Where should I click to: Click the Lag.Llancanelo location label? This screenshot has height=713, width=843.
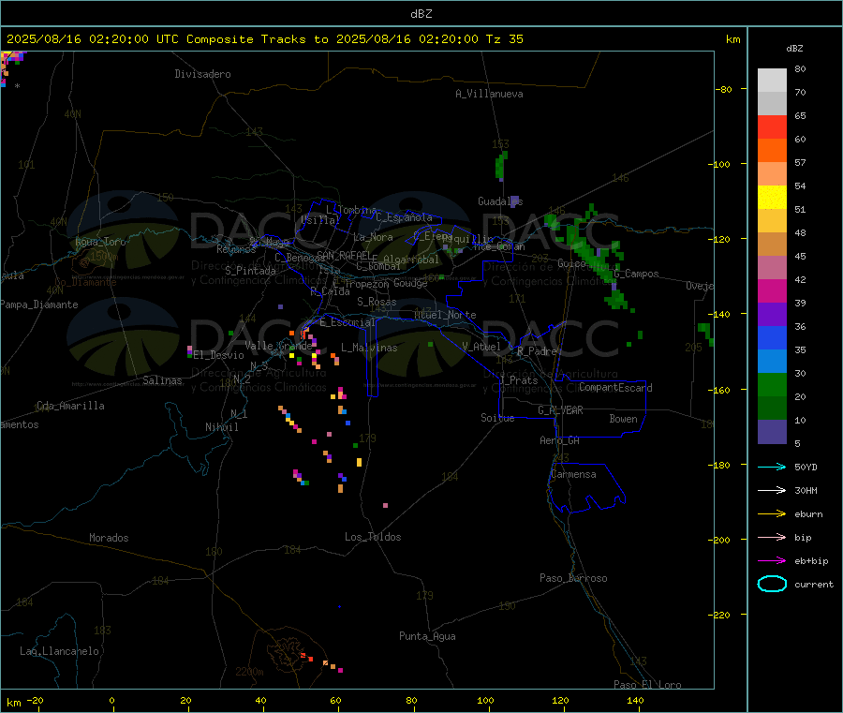pos(59,651)
